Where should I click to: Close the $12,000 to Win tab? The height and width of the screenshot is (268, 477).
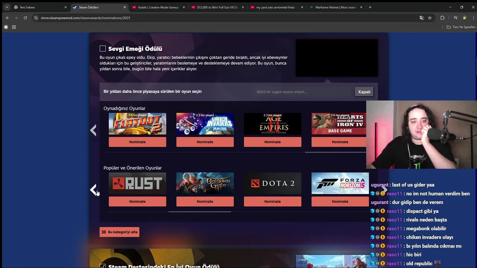tap(243, 7)
